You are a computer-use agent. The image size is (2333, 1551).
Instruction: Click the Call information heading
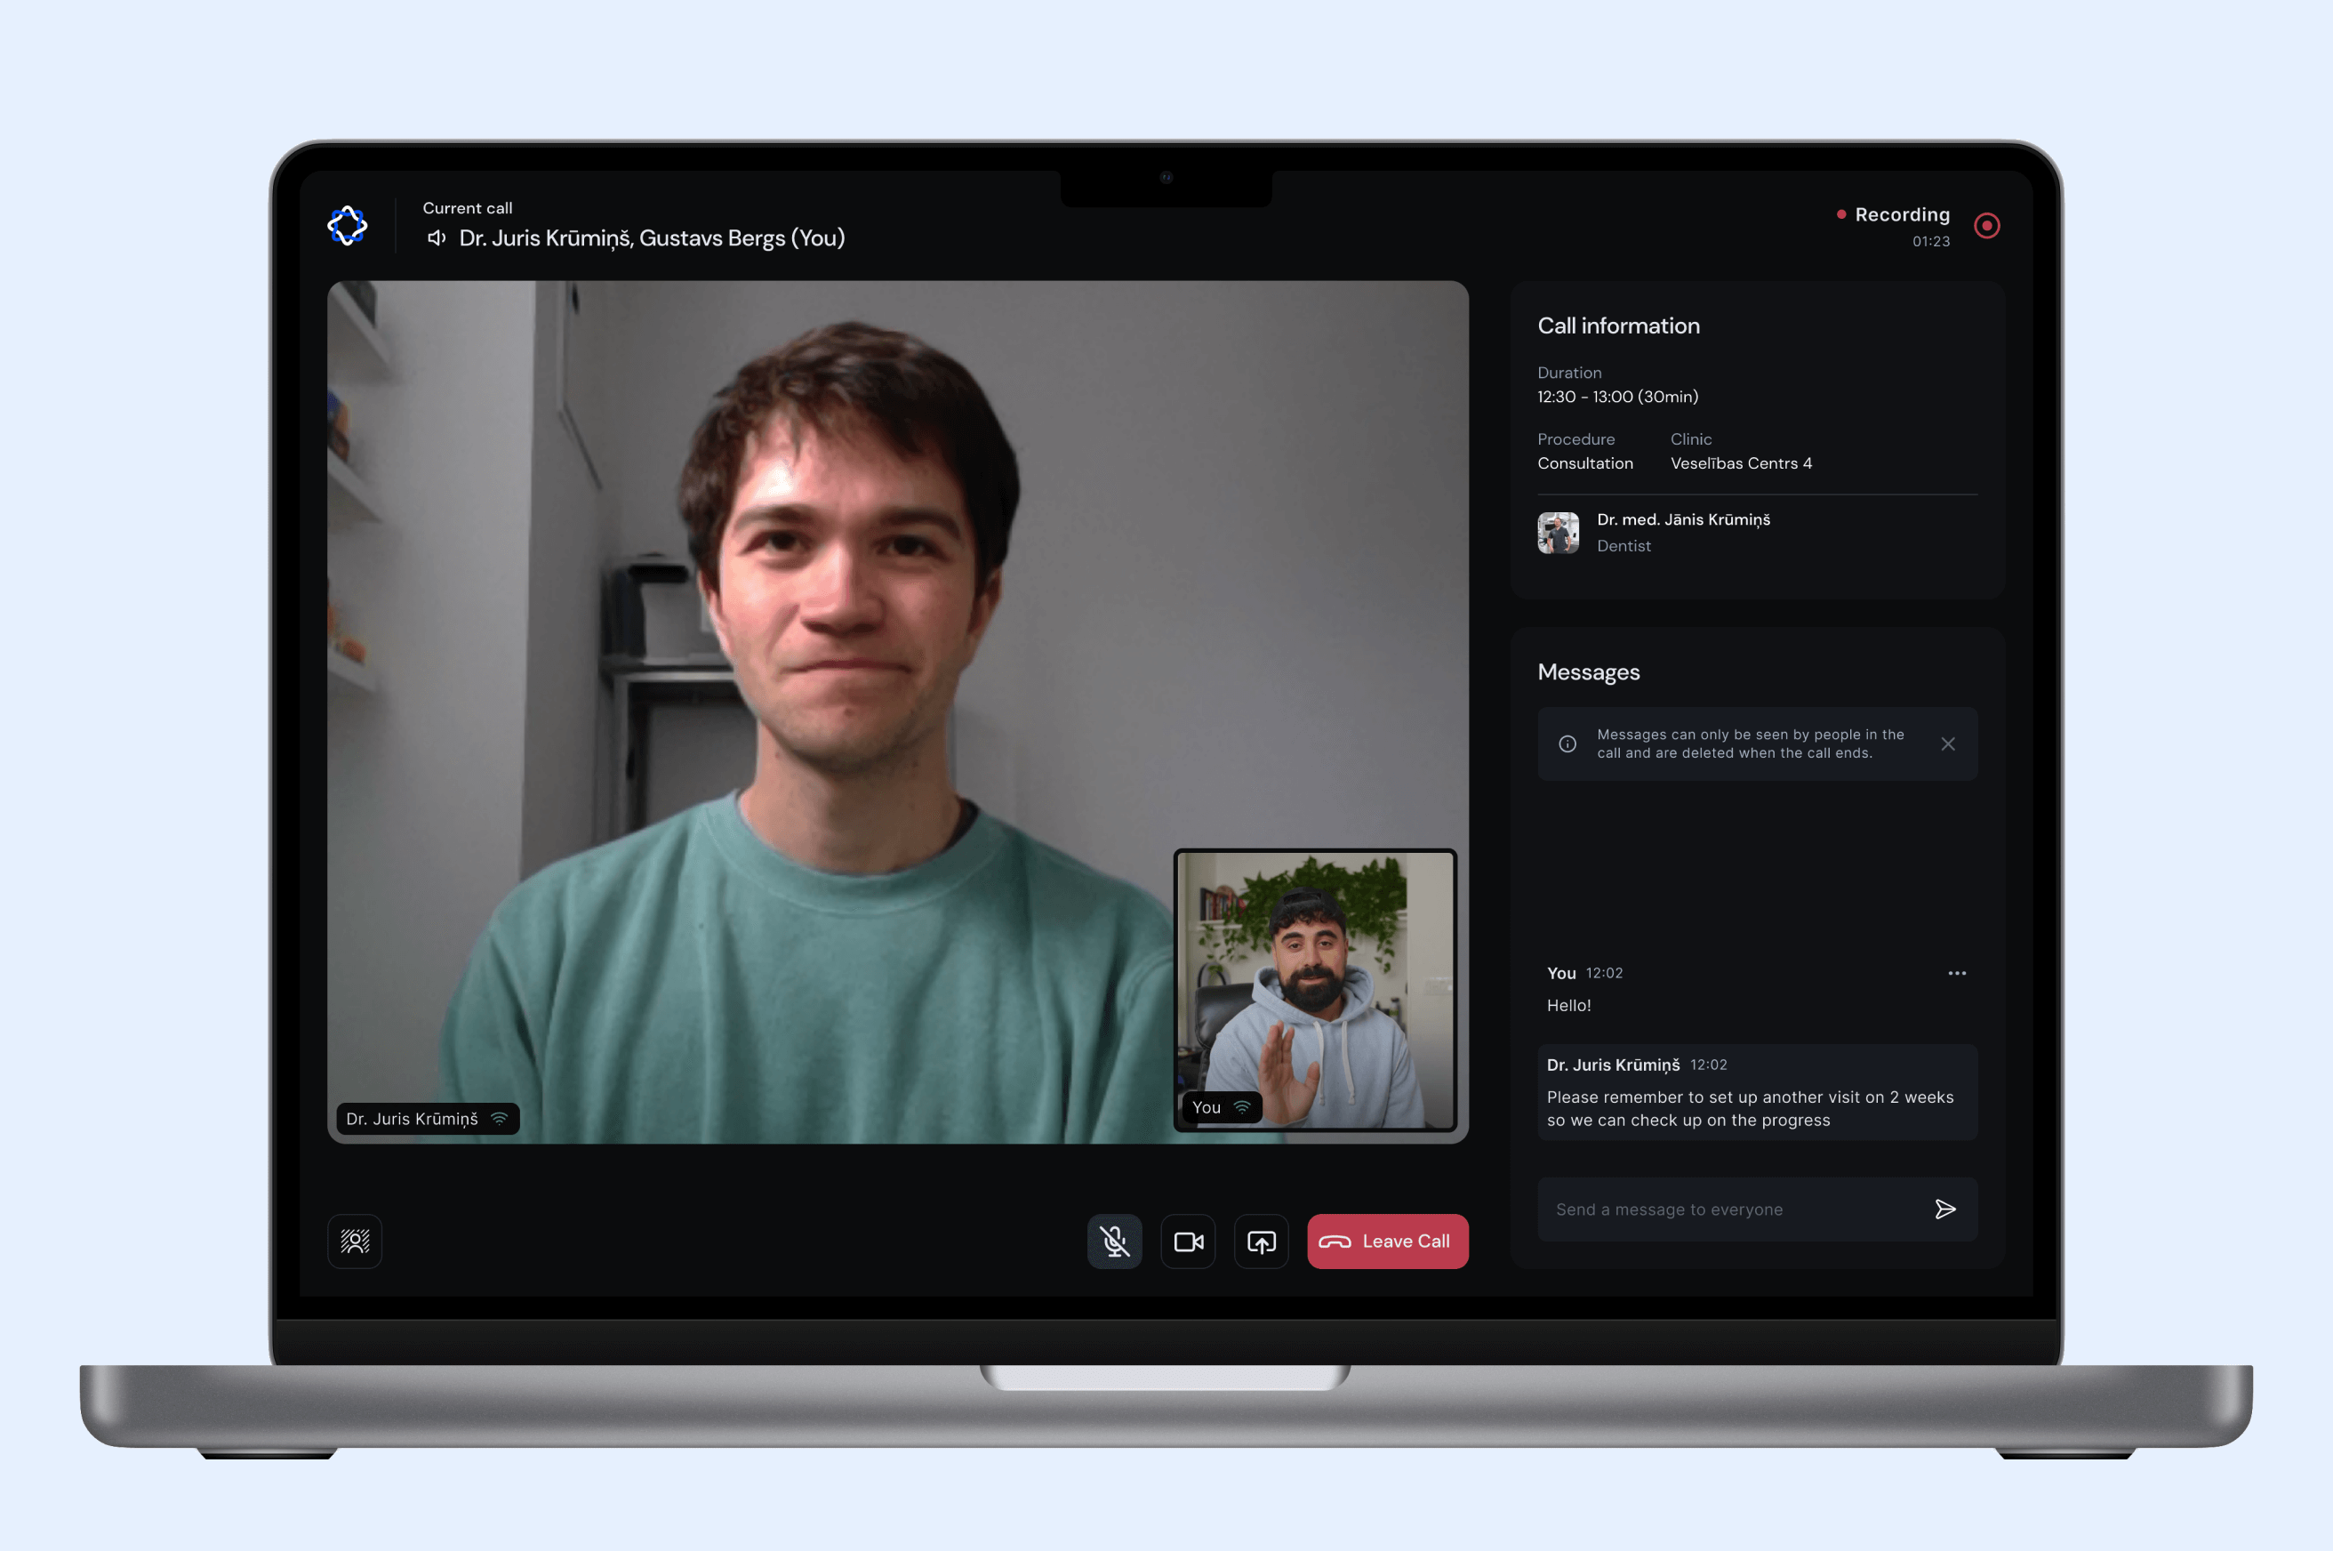coord(1618,325)
